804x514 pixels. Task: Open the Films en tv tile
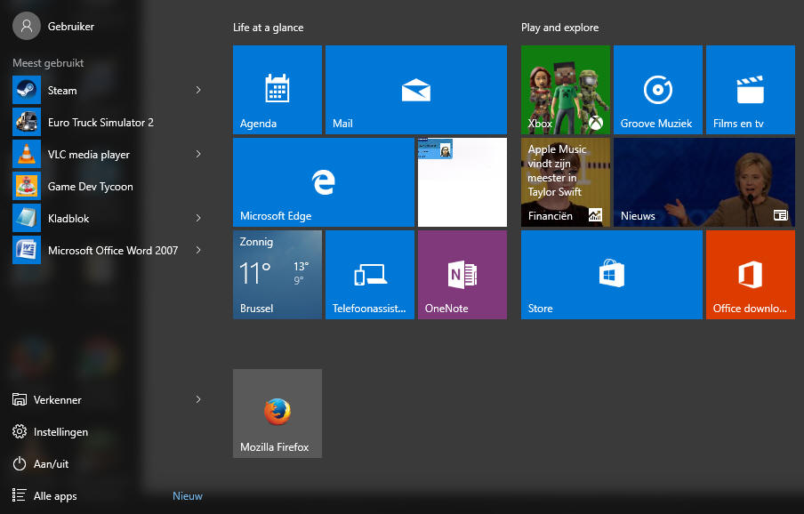click(750, 90)
